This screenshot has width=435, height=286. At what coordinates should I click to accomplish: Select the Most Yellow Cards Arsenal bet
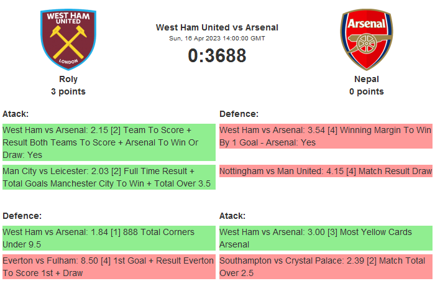(325, 238)
